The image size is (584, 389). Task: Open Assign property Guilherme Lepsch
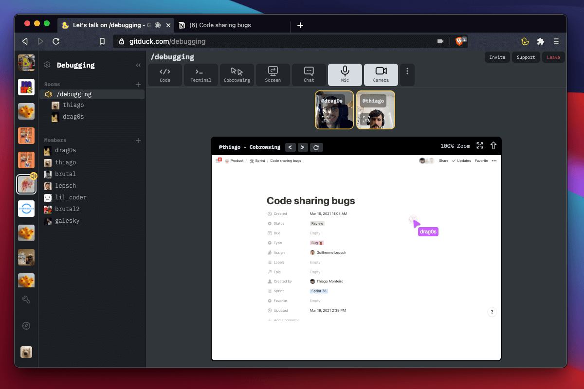point(328,252)
